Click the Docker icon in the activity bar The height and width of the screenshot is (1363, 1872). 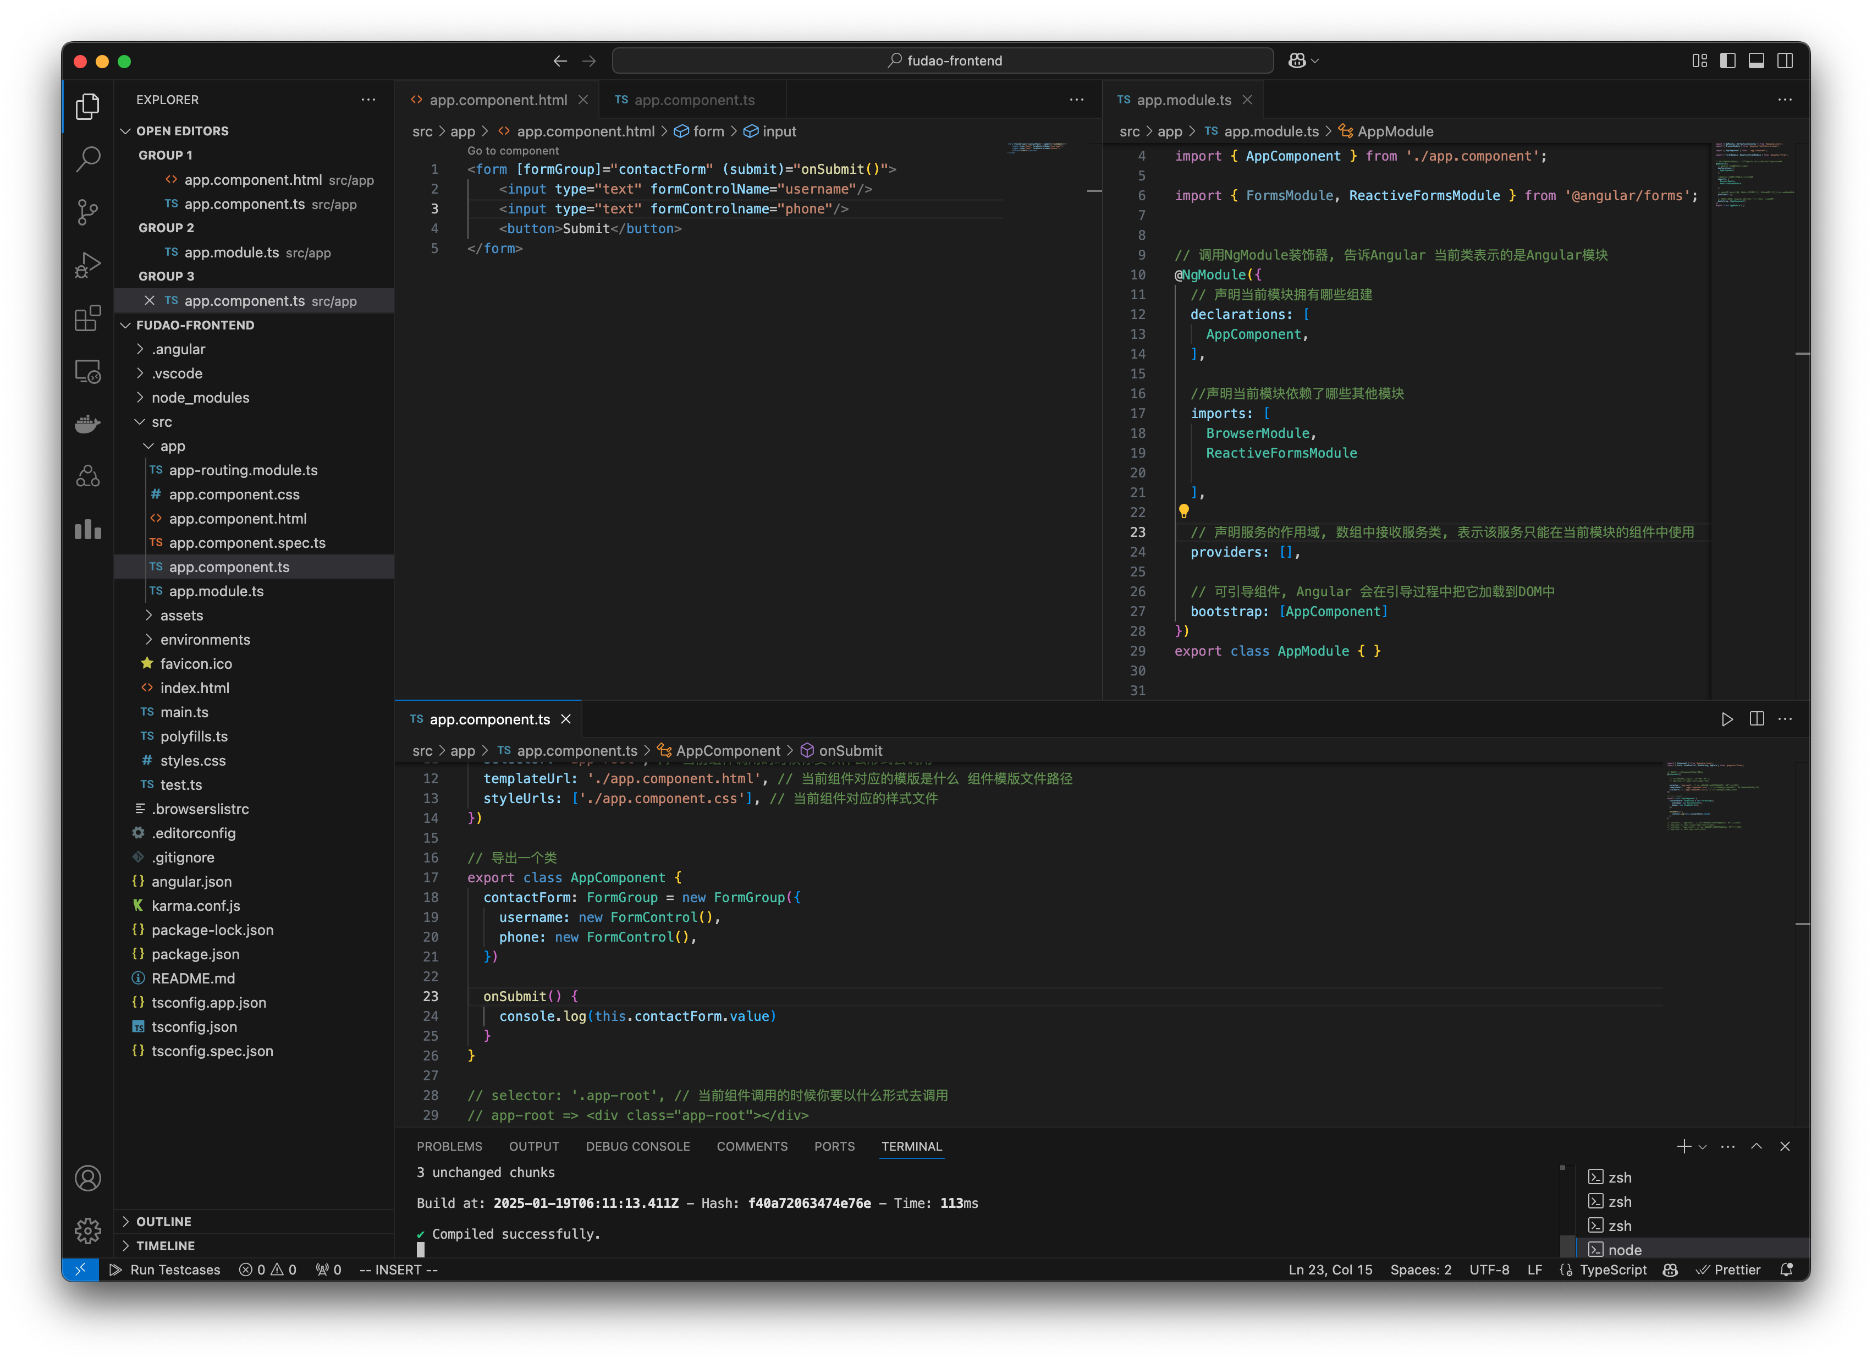pyautogui.click(x=87, y=424)
